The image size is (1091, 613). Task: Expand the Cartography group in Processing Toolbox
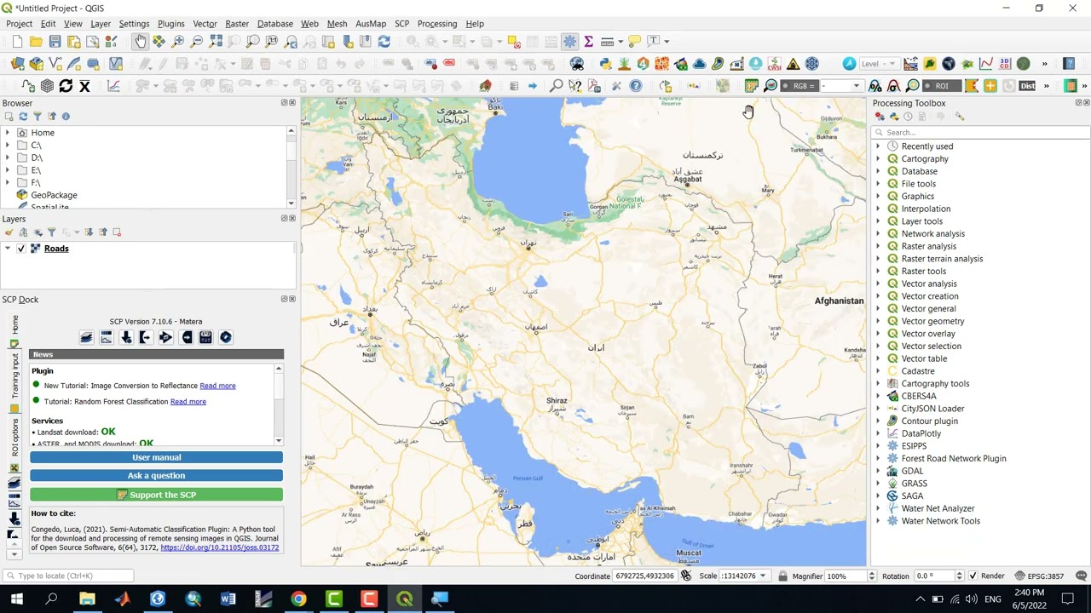coord(878,159)
